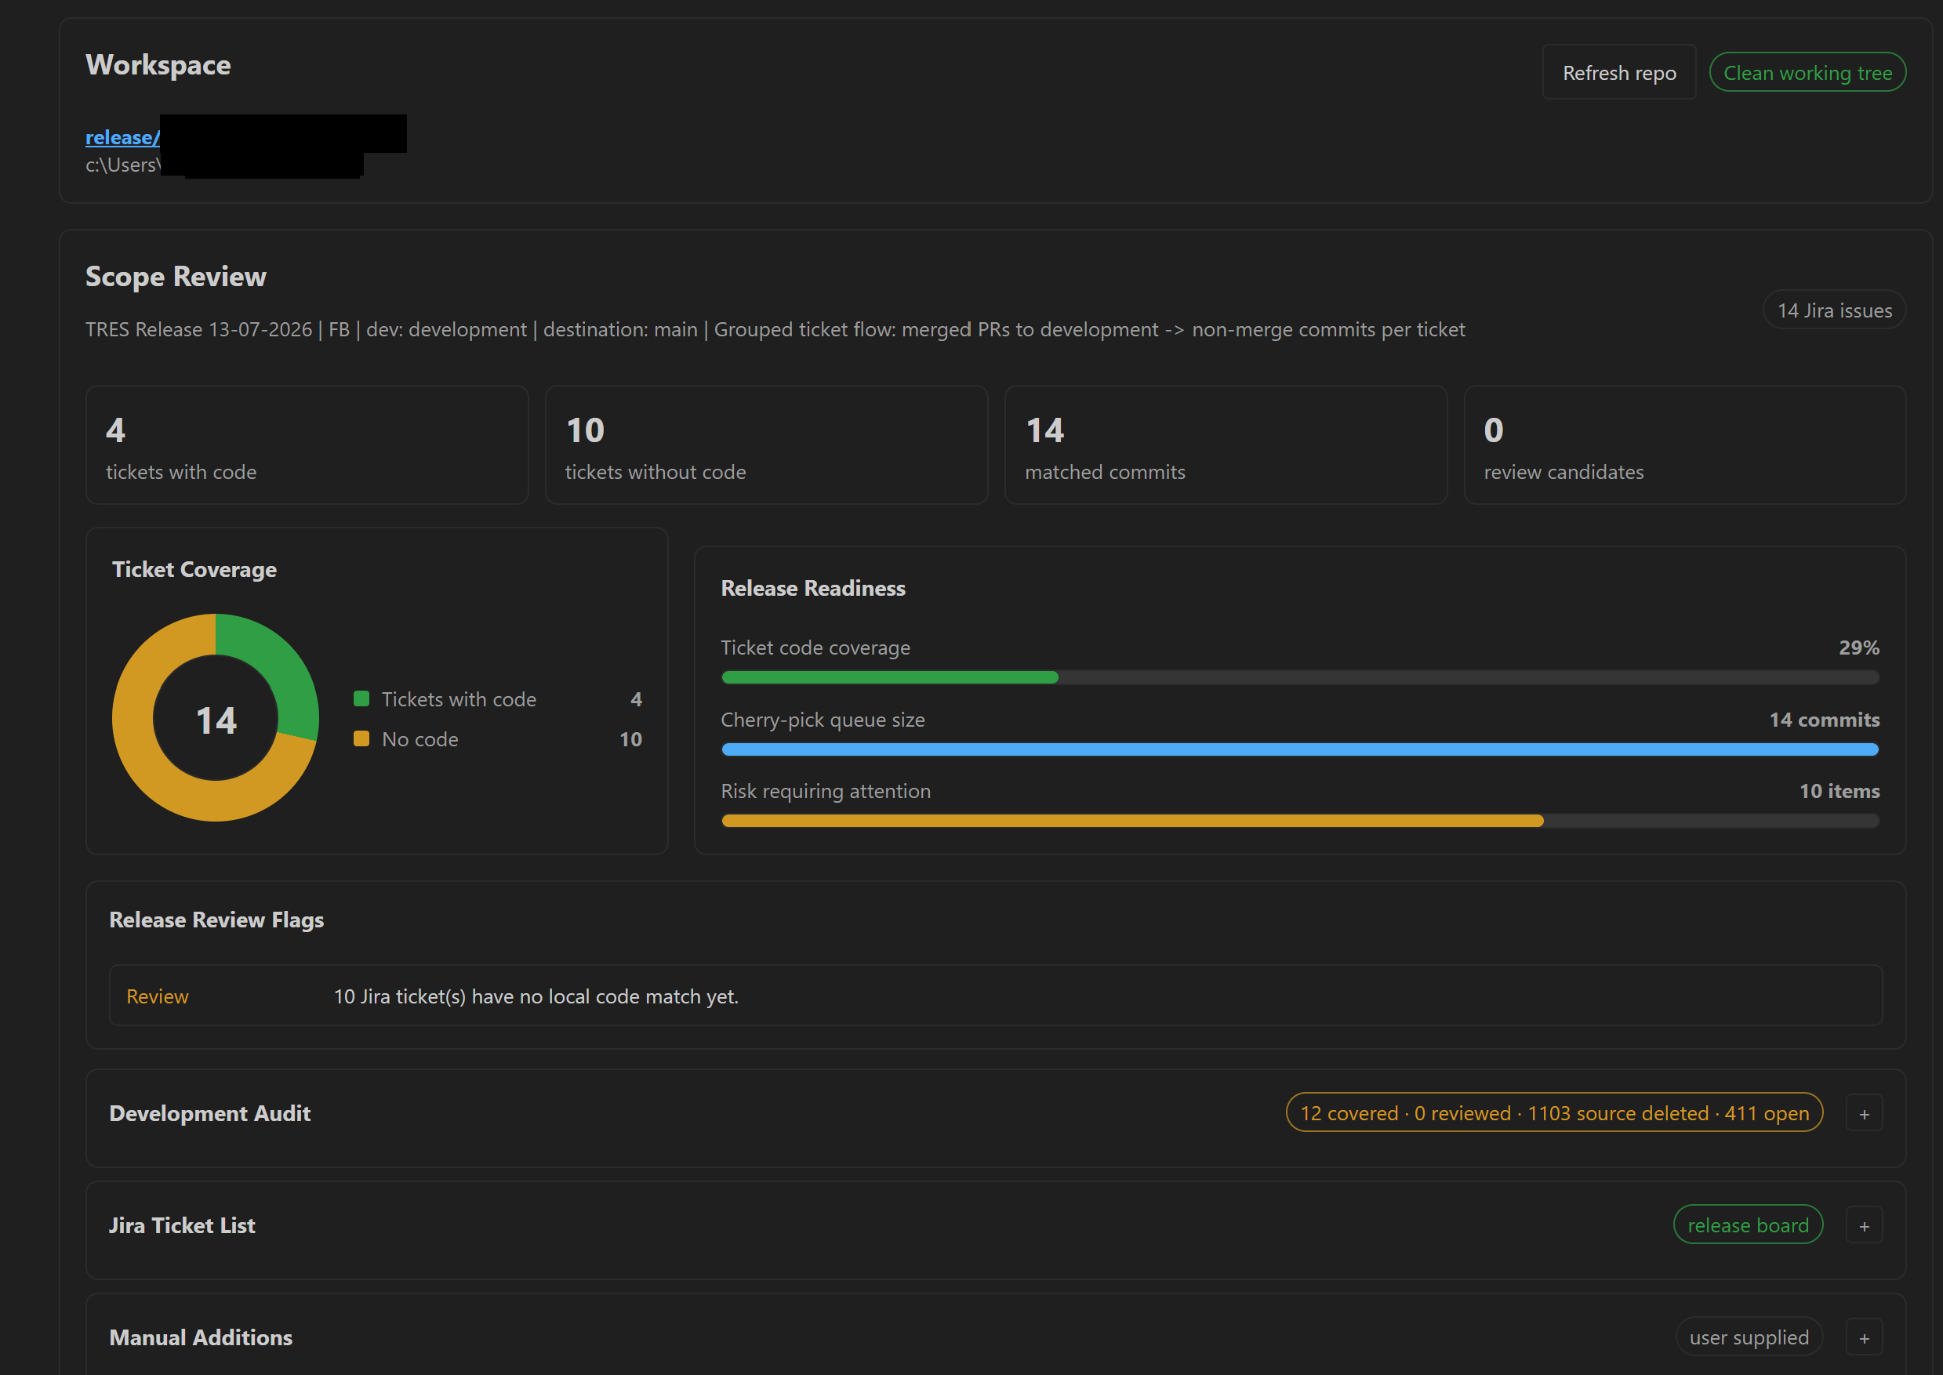
Task: Click the Refresh repo button
Action: [x=1618, y=73]
